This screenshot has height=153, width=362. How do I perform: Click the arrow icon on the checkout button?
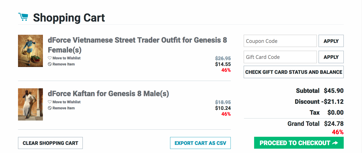coord(335,143)
